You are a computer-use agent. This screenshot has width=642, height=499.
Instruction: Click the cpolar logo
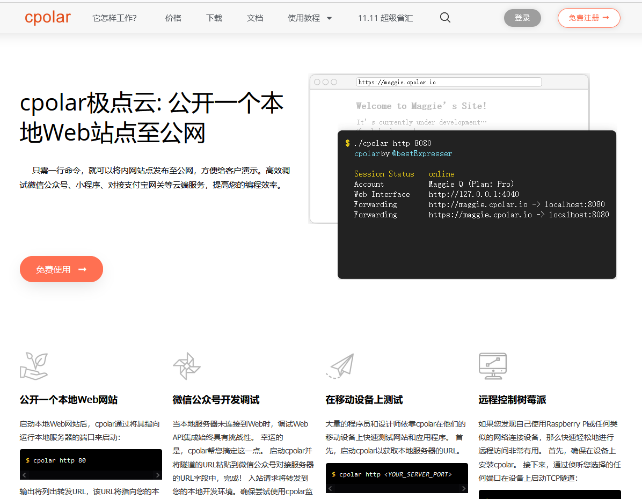(47, 17)
